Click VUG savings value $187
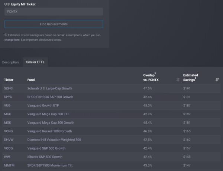 point(187,105)
